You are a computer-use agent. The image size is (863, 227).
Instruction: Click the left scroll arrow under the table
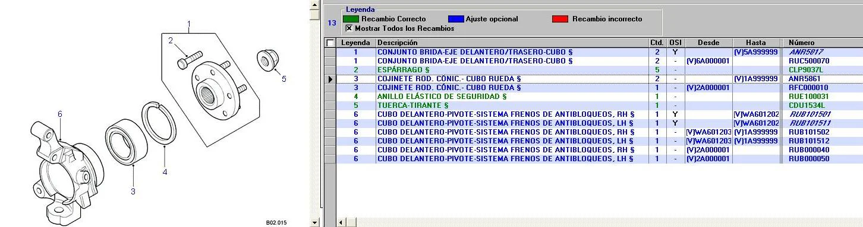[342, 222]
